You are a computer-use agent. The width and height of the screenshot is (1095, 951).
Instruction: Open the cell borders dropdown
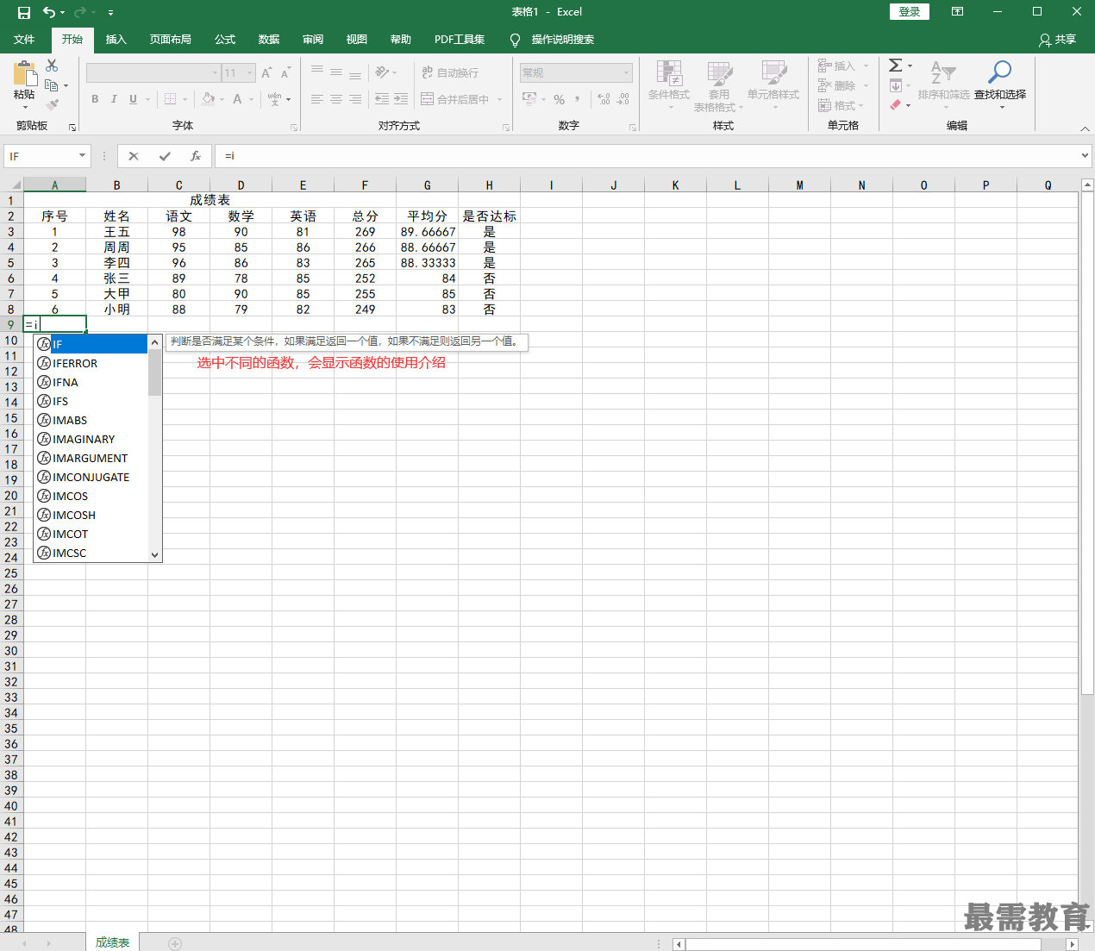pyautogui.click(x=185, y=99)
